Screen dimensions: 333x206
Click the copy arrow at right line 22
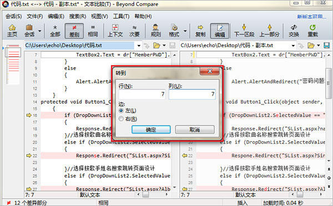coord(184,155)
